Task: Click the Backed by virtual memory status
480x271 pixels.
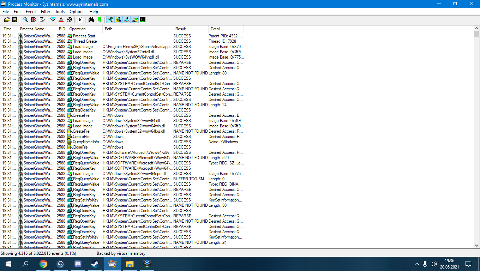Action: 121,253
